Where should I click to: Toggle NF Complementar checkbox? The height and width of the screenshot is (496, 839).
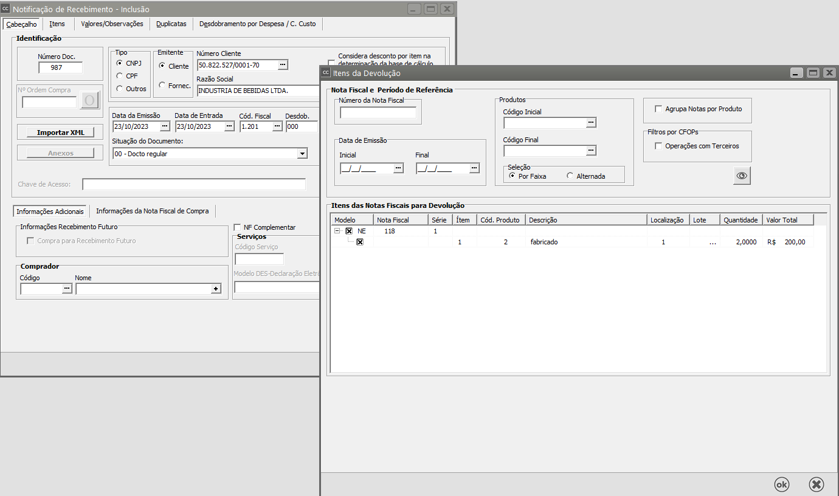238,227
